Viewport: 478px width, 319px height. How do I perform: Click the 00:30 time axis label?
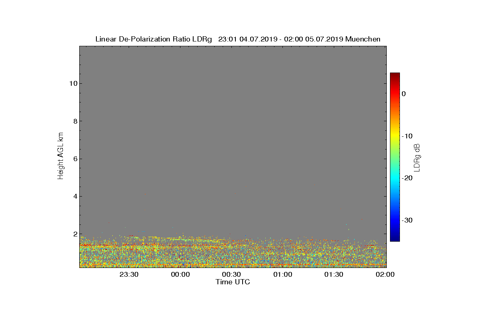click(231, 274)
